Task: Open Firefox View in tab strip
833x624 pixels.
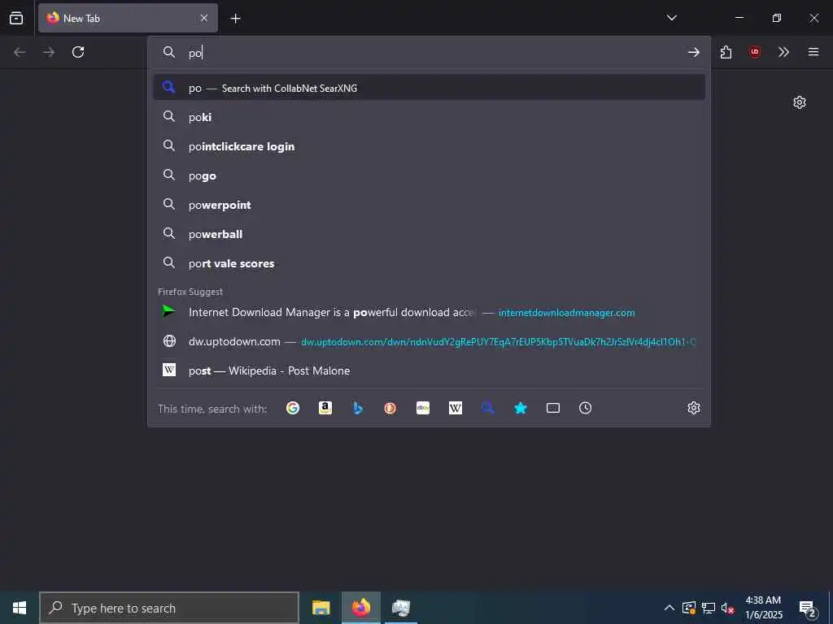Action: (16, 18)
